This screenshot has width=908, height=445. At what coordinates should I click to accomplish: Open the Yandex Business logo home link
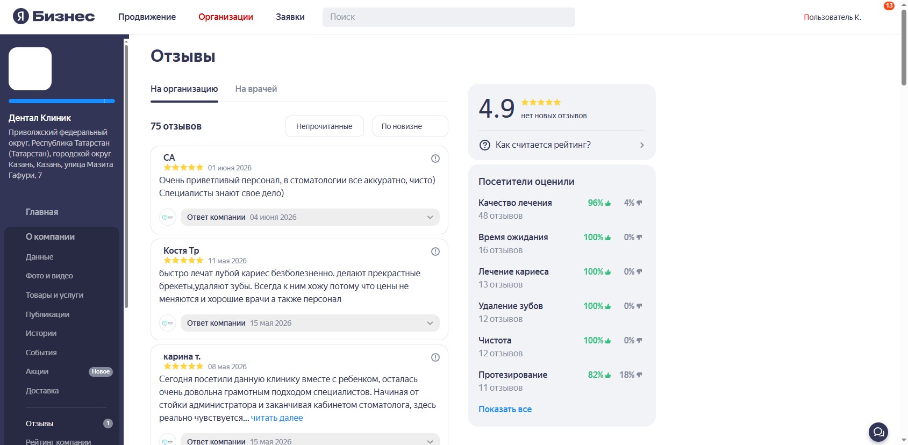click(54, 17)
